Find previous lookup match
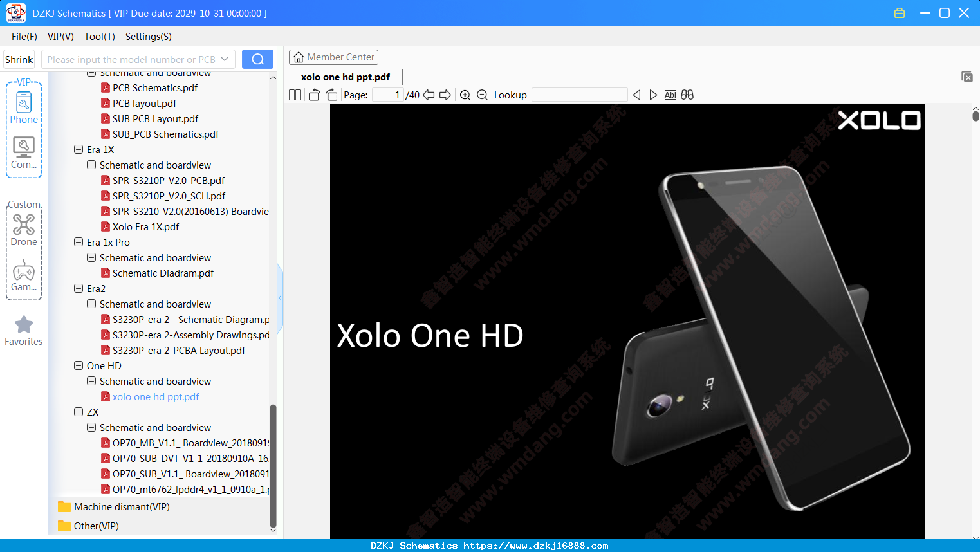 click(636, 95)
